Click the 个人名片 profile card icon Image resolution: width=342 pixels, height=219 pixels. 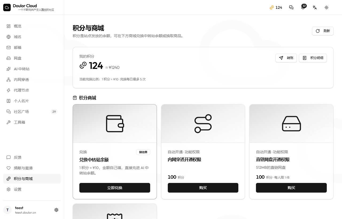[9, 101]
